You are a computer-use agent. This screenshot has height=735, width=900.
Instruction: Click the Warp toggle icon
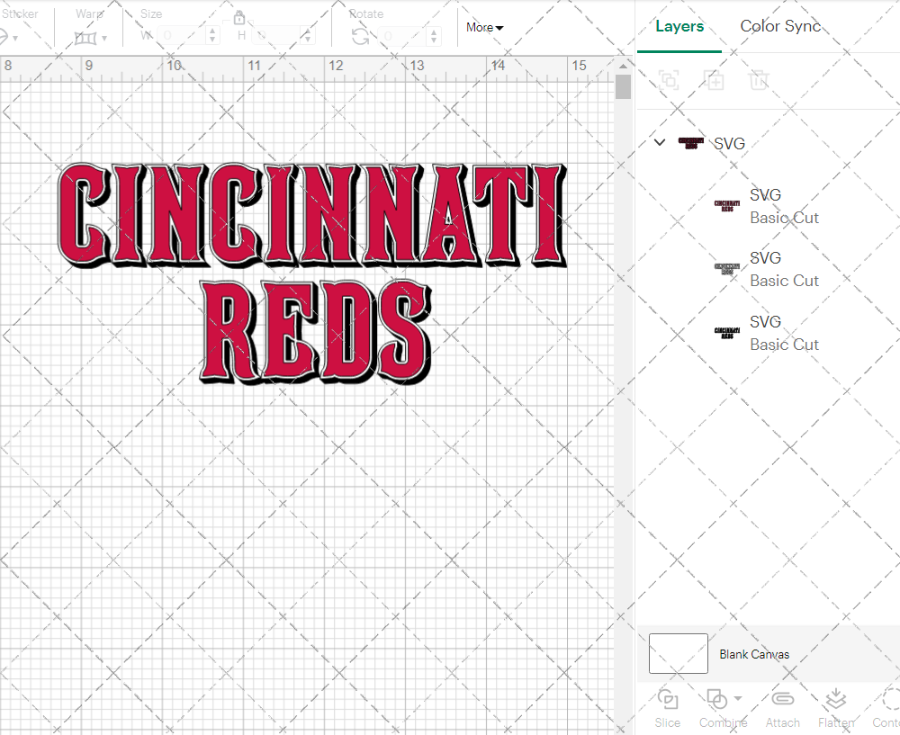click(87, 38)
